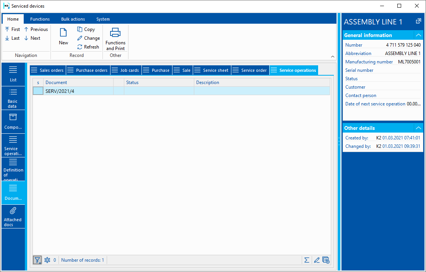Click the Status column header
426x272 pixels.
[159, 83]
